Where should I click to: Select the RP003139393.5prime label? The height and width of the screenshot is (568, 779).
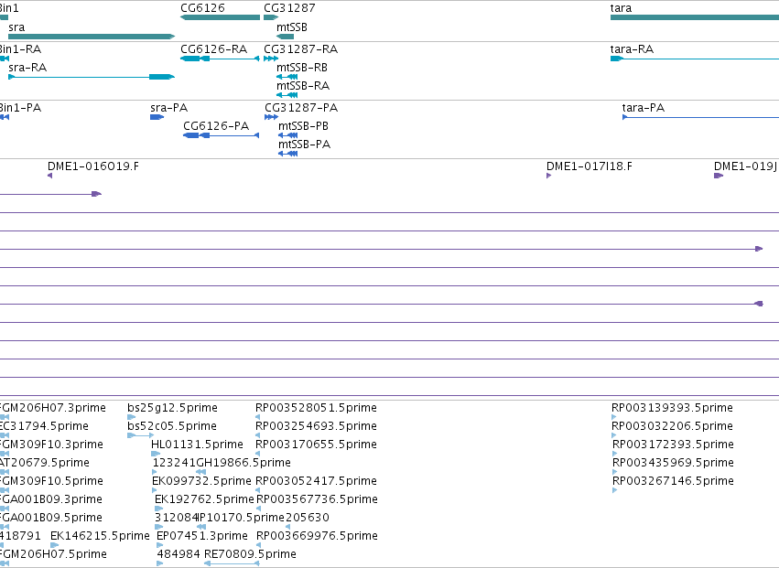coord(672,408)
